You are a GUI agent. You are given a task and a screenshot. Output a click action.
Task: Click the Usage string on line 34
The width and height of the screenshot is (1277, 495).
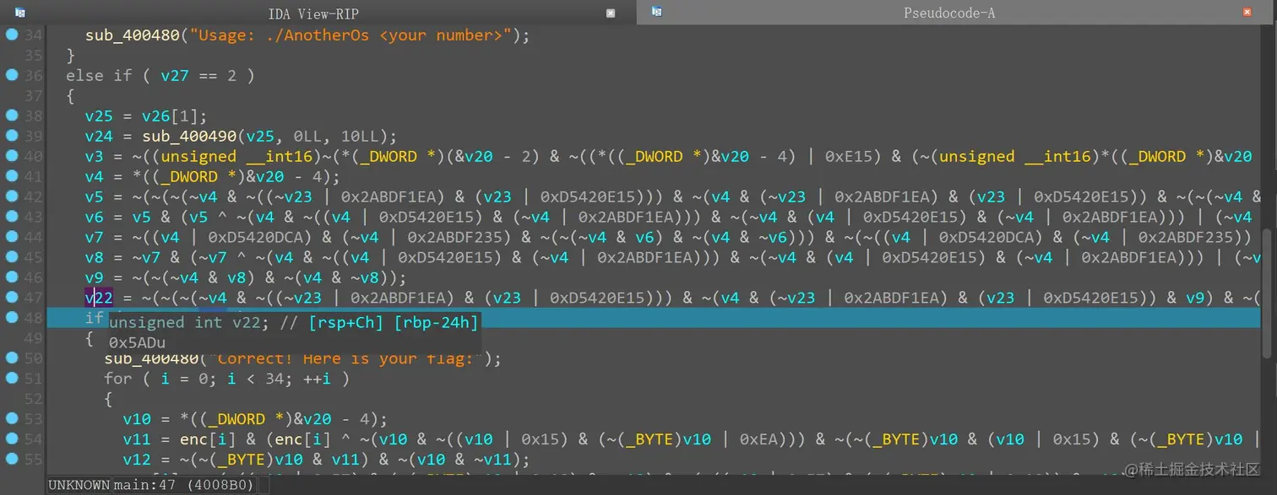point(351,35)
